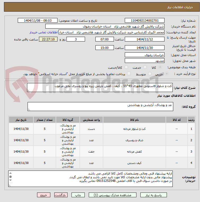Click the announcement date field 1404/11/08 - 08:03
The image size is (200, 202).
pos(38,20)
